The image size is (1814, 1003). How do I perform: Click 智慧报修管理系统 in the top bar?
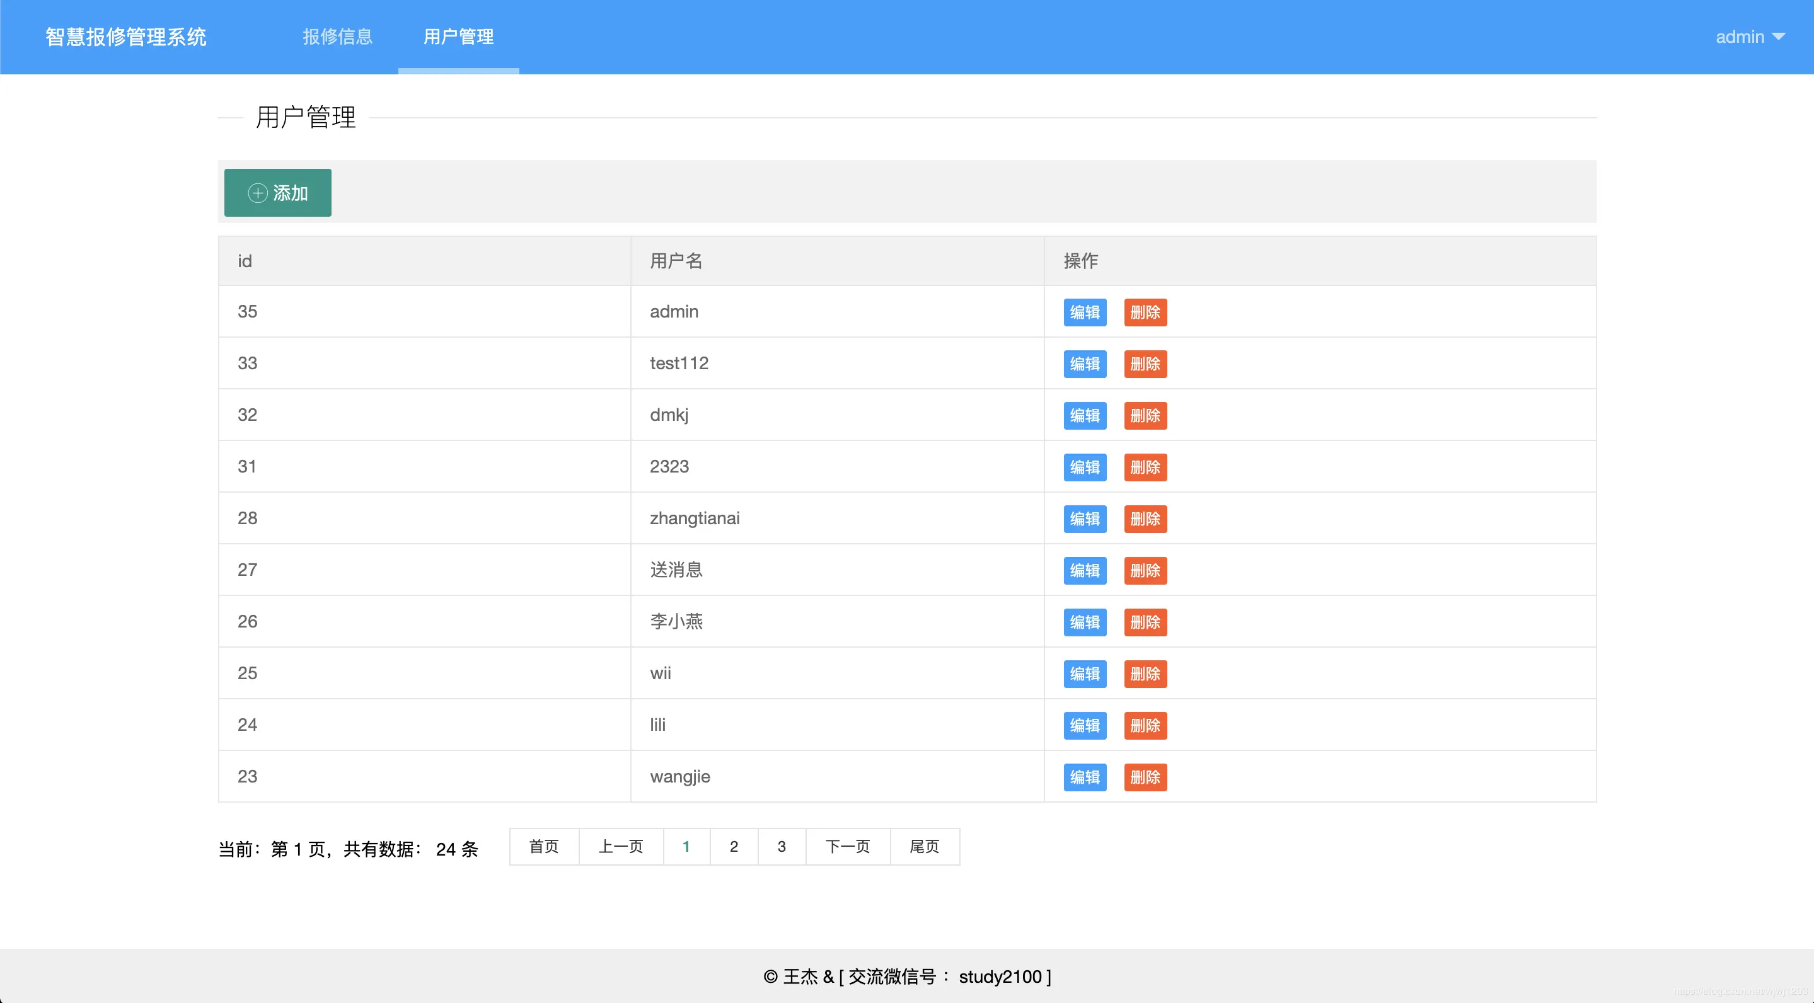(x=125, y=37)
